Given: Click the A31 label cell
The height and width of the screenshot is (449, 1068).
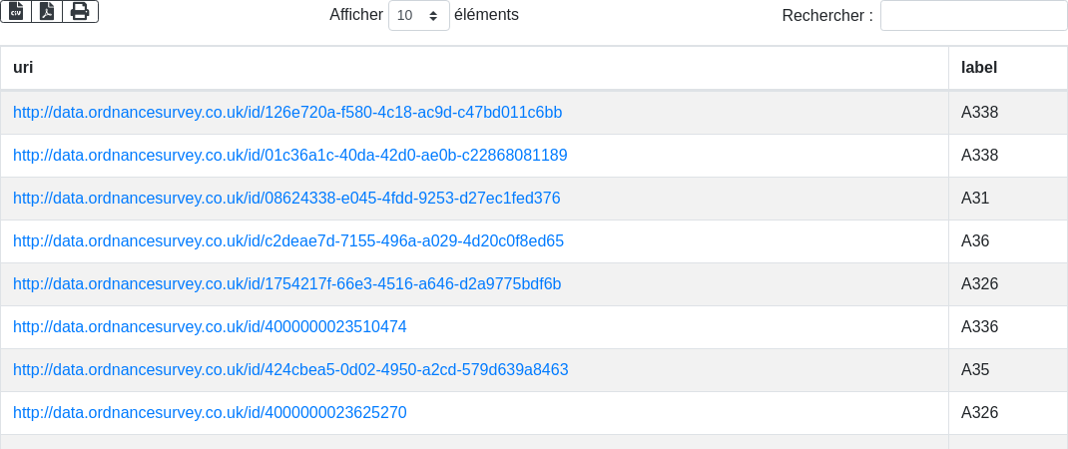Looking at the screenshot, I should [x=975, y=199].
